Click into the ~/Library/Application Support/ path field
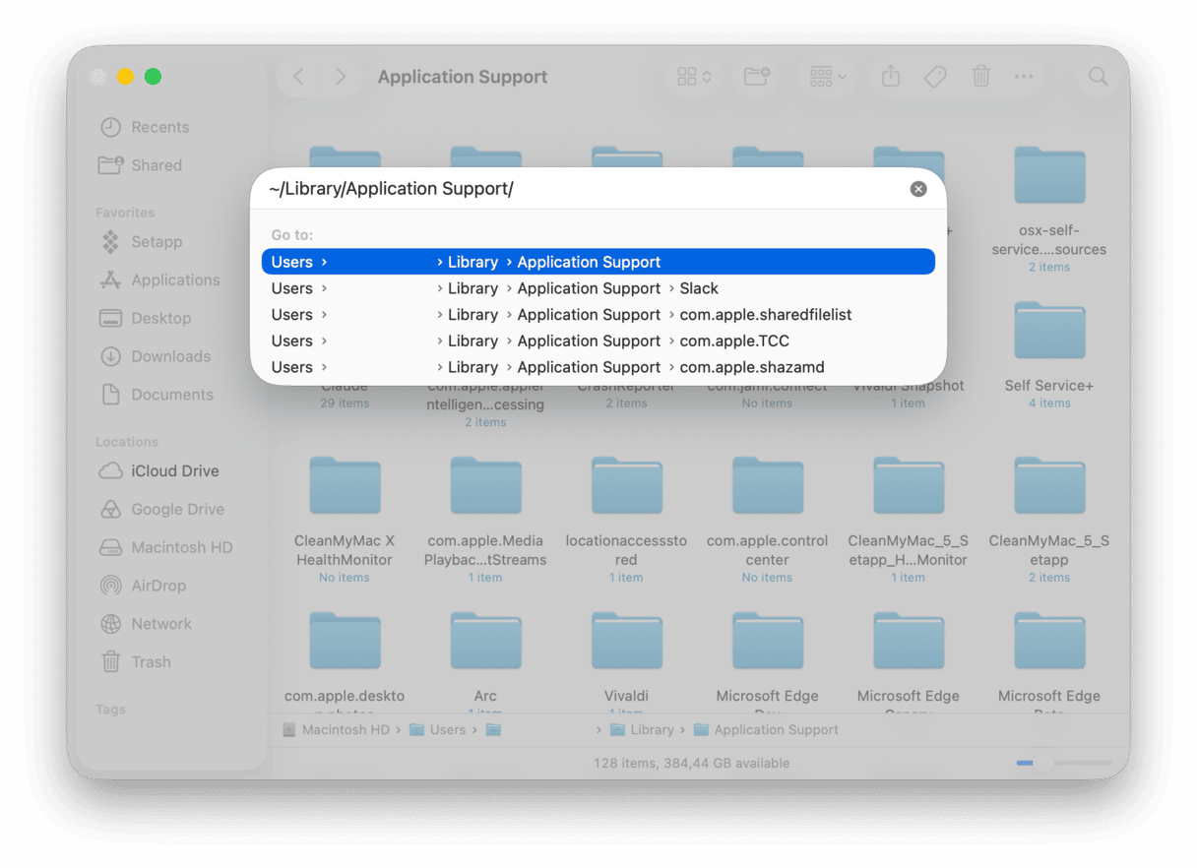This screenshot has width=1197, height=868. [586, 189]
